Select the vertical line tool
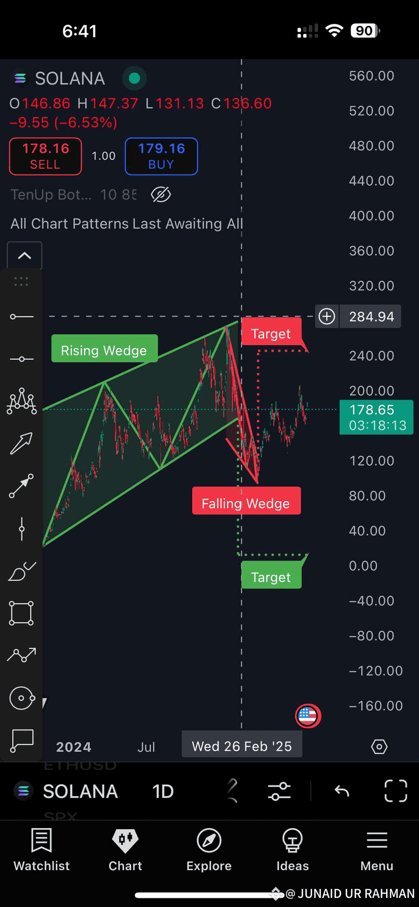Viewport: 419px width, 907px height. (x=22, y=529)
